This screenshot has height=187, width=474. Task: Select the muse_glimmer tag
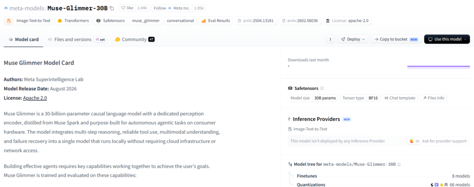146,21
